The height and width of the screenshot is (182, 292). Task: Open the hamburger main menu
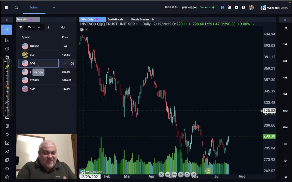(6, 8)
